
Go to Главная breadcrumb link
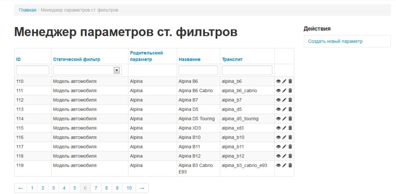click(27, 10)
